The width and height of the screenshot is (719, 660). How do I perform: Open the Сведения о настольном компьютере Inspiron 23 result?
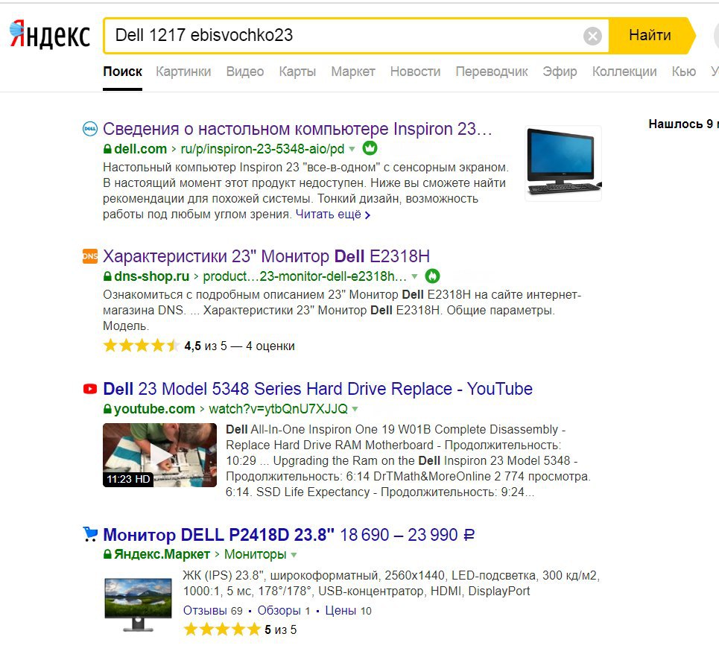tap(297, 129)
